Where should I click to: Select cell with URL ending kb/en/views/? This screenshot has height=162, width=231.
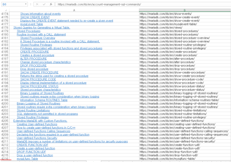pos(185,27)
